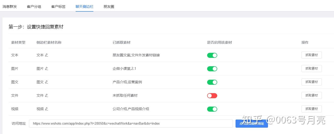Click the blue copy link address button
334x134 pixels.
tap(252, 124)
